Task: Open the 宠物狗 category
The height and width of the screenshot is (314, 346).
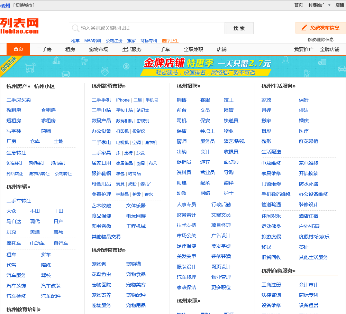Action: click(99, 264)
